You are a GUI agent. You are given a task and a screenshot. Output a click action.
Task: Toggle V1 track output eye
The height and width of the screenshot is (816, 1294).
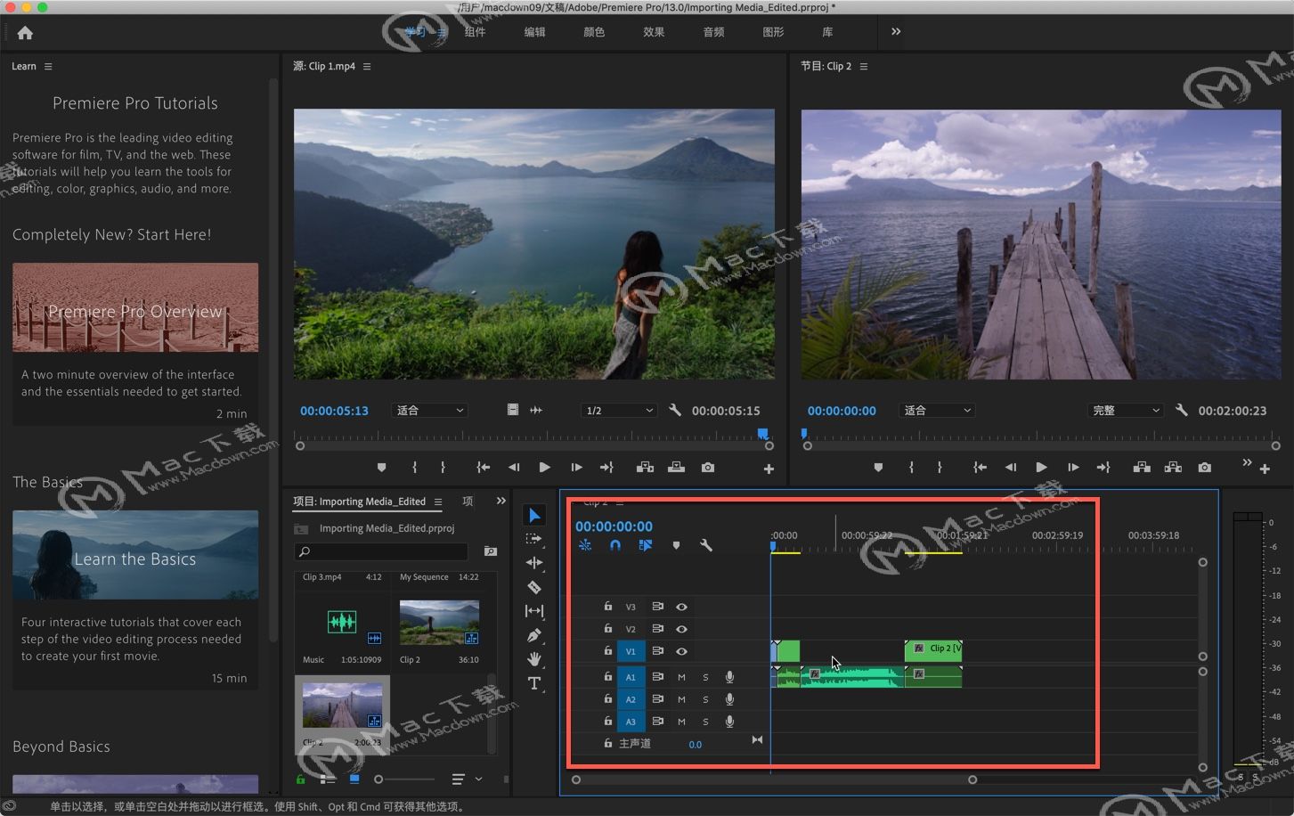tap(681, 651)
